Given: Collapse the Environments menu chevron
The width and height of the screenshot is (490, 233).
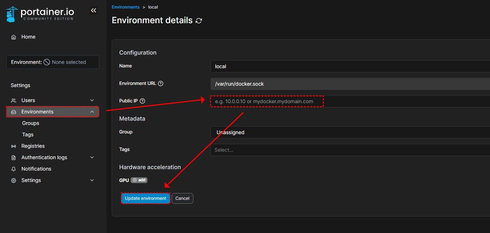Looking at the screenshot, I should coord(92,112).
